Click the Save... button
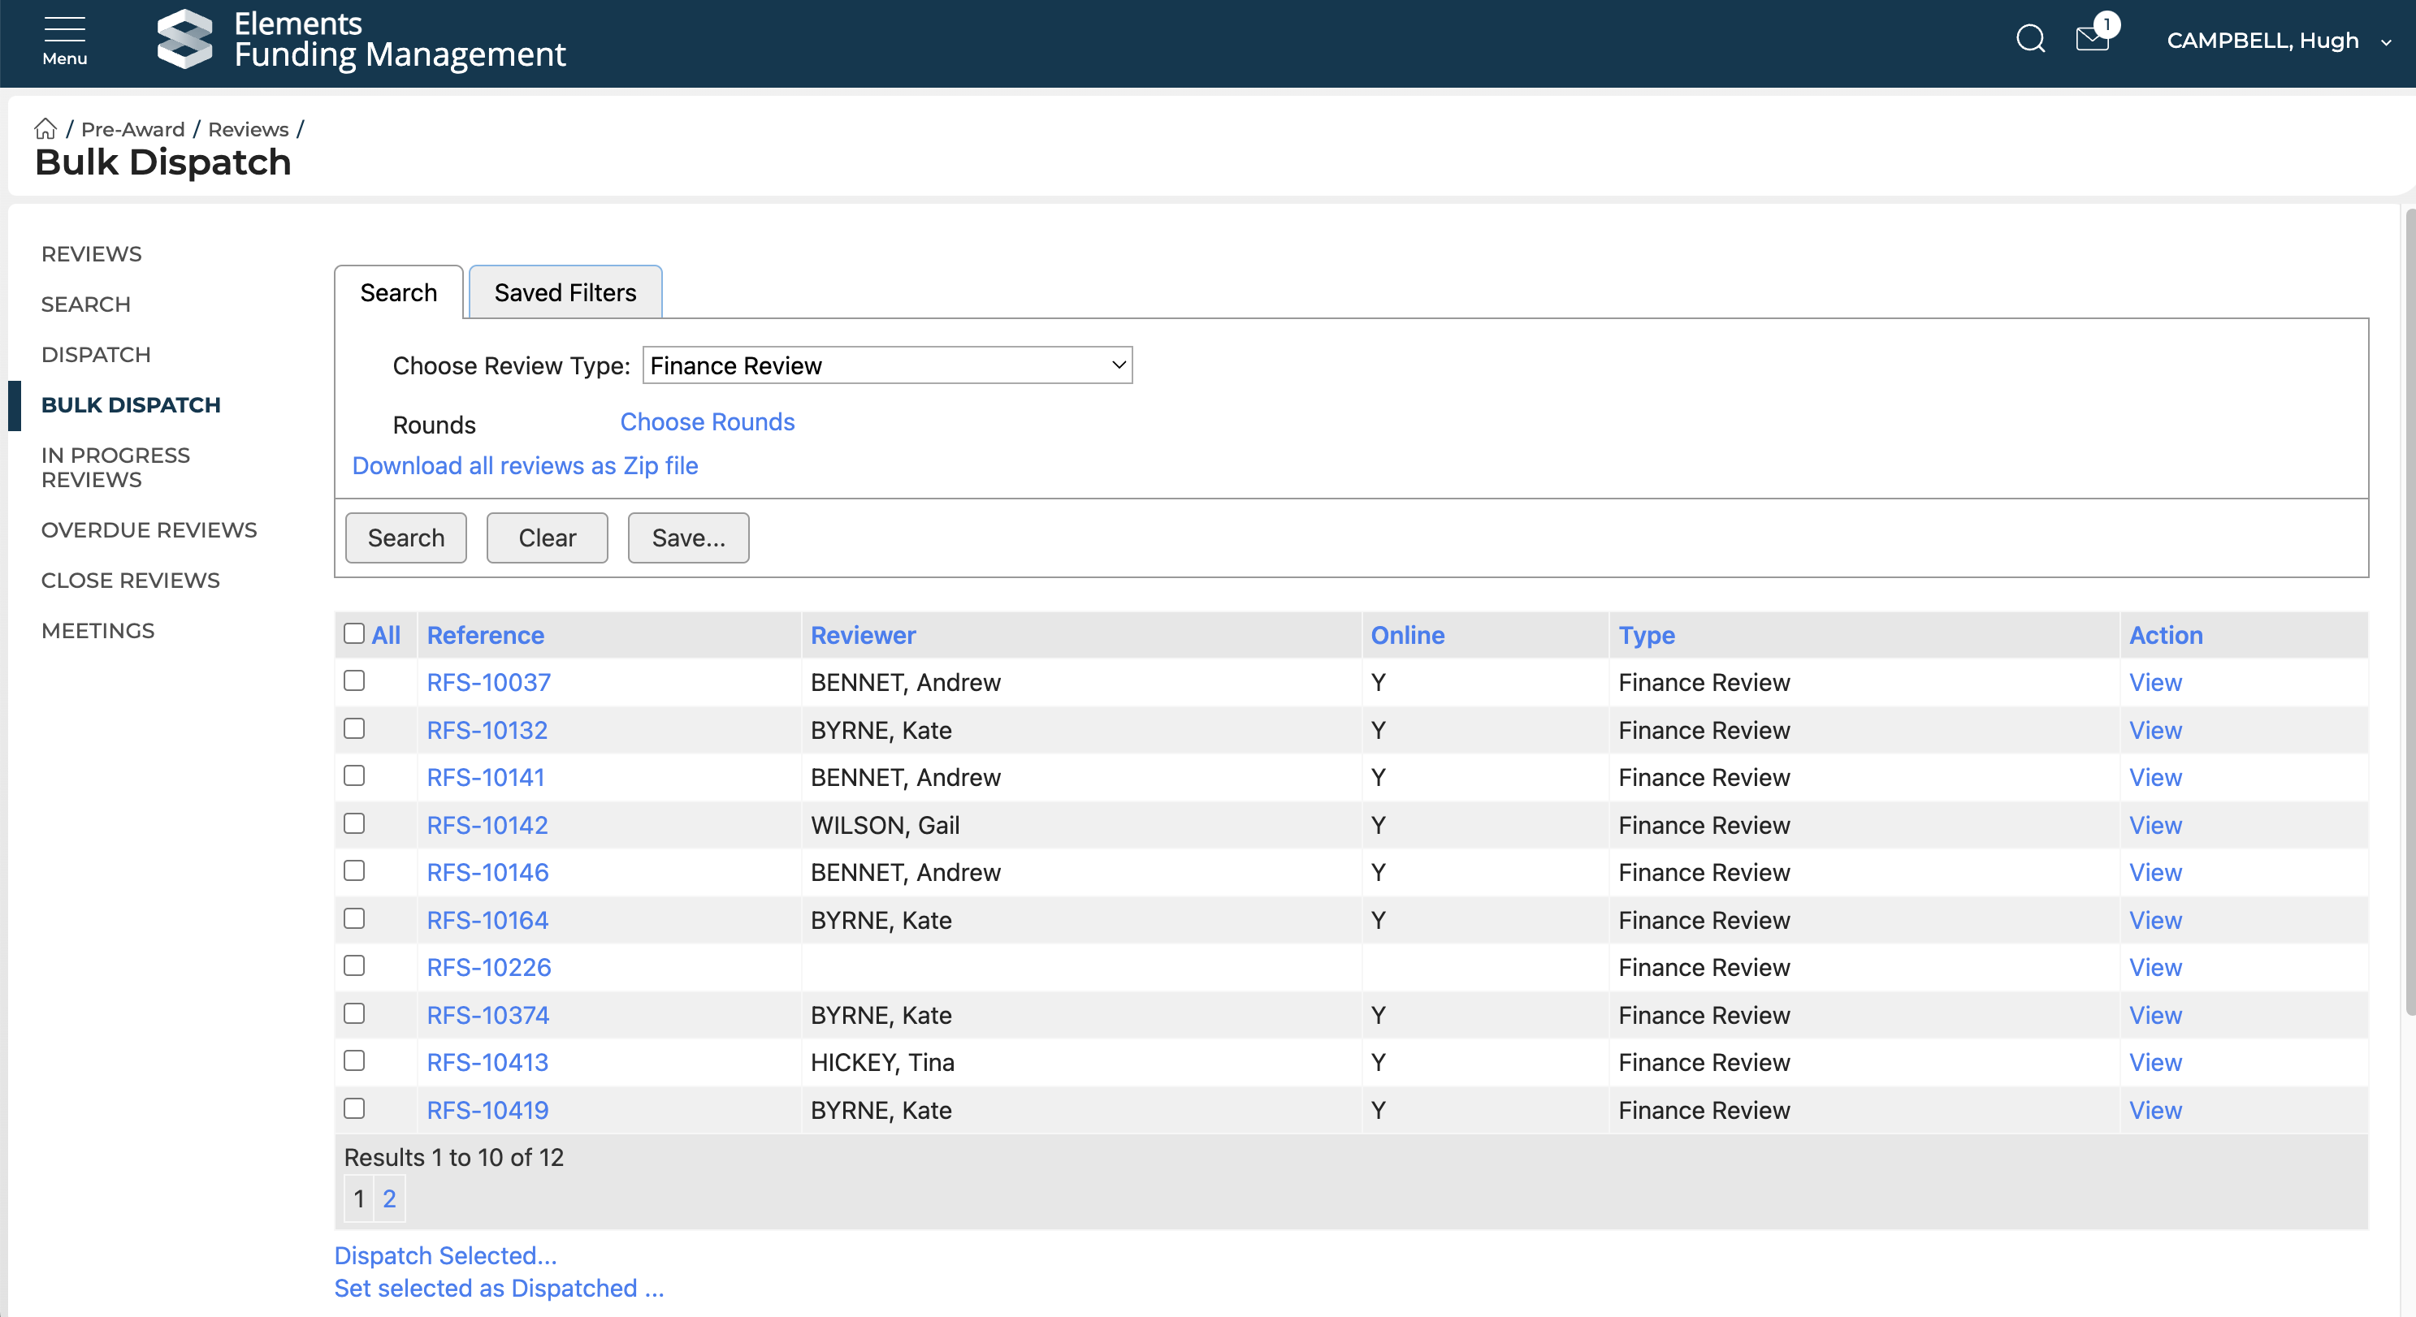 click(687, 538)
